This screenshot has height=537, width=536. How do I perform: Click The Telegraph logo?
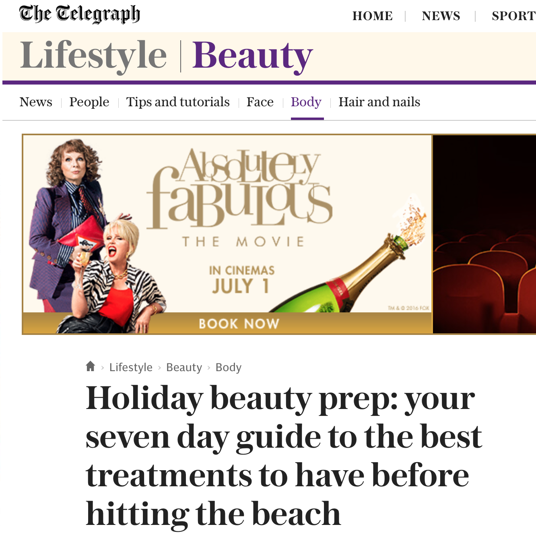tap(80, 14)
